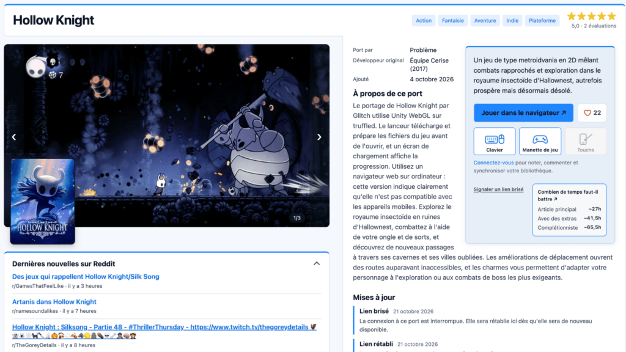This screenshot has height=352, width=626.
Task: Click the À propos de ce port heading
Action: coord(387,94)
